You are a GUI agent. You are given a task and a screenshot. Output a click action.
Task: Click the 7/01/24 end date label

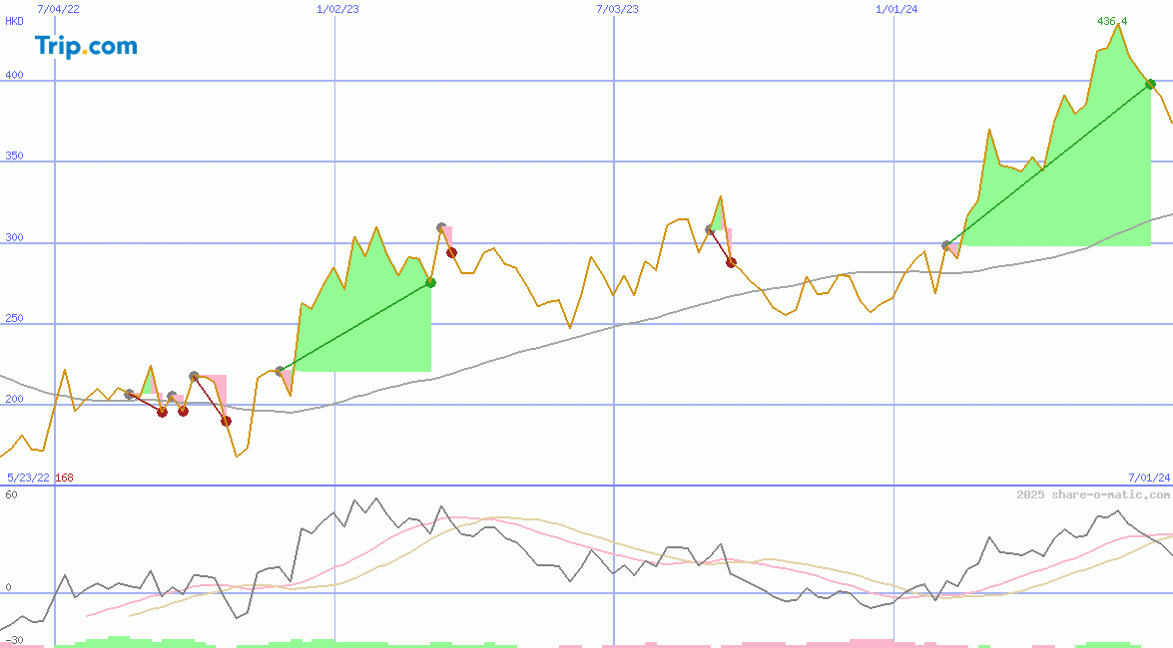coord(1149,478)
